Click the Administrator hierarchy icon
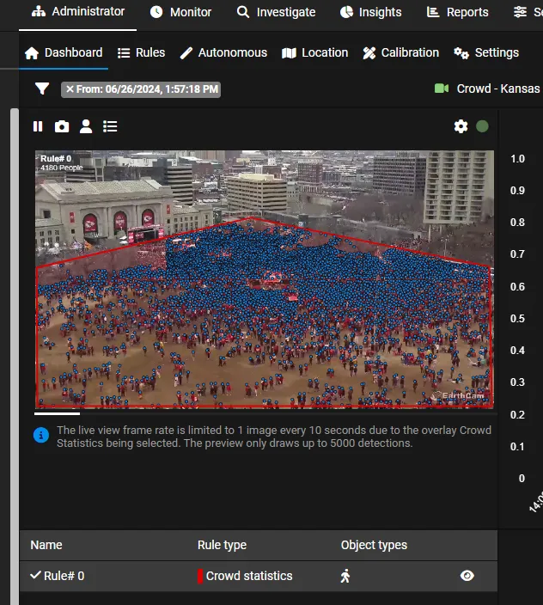The width and height of the screenshot is (543, 605). pos(39,11)
